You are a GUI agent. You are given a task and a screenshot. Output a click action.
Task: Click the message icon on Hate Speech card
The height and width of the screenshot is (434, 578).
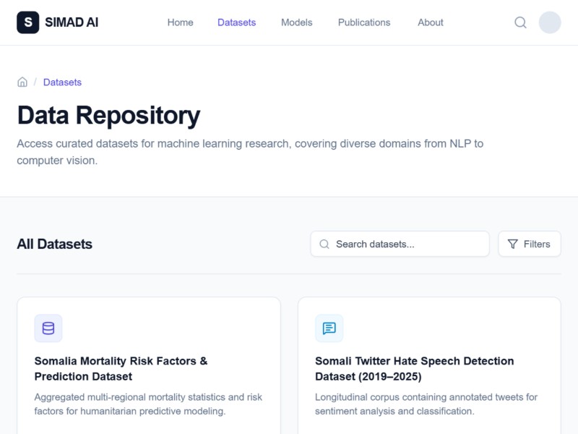click(329, 328)
